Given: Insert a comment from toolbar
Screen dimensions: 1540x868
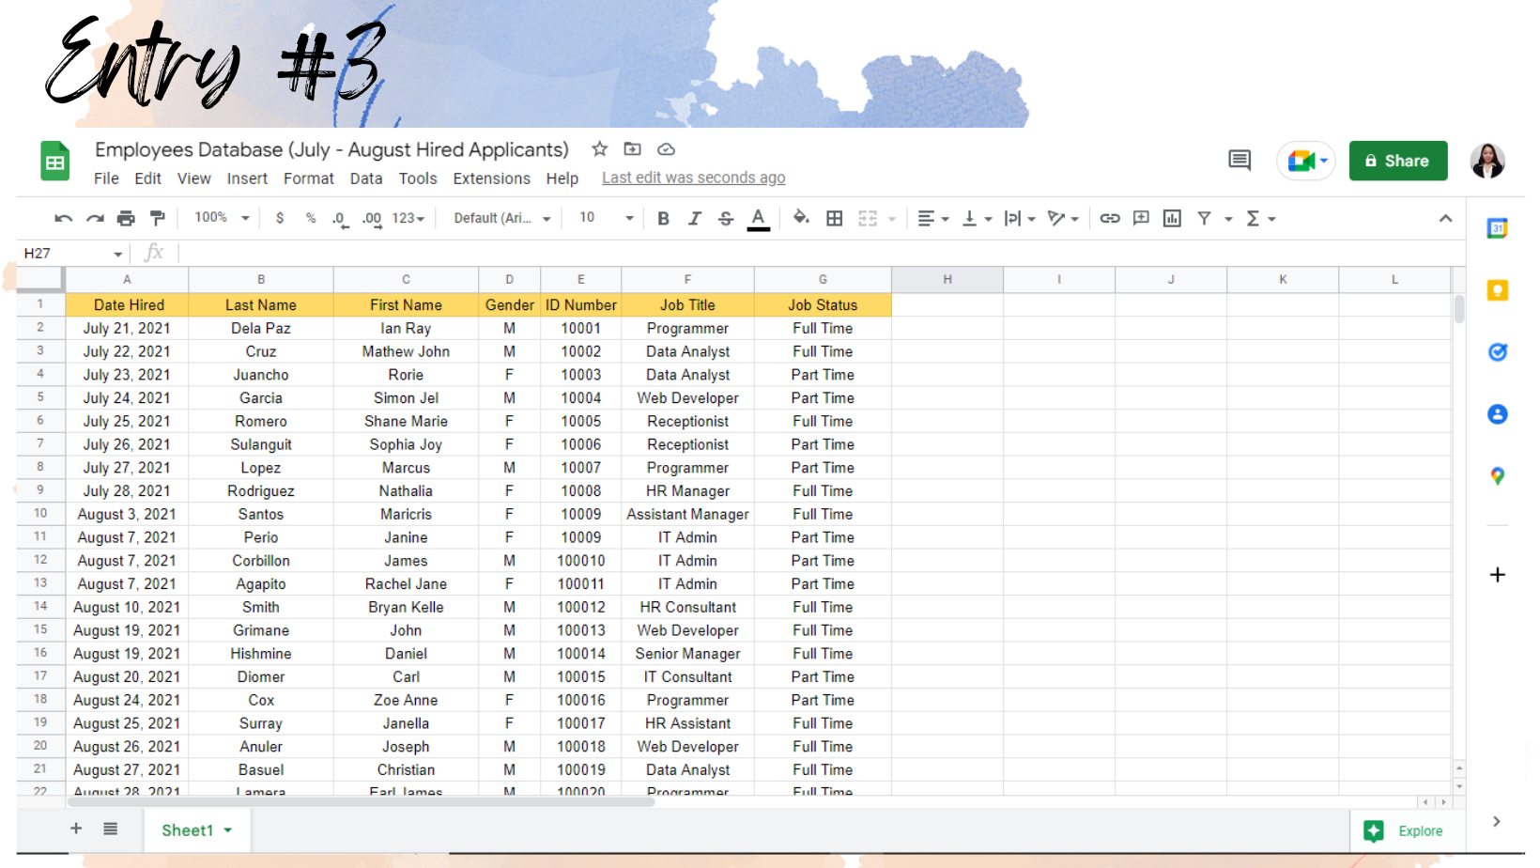Looking at the screenshot, I should 1141,219.
